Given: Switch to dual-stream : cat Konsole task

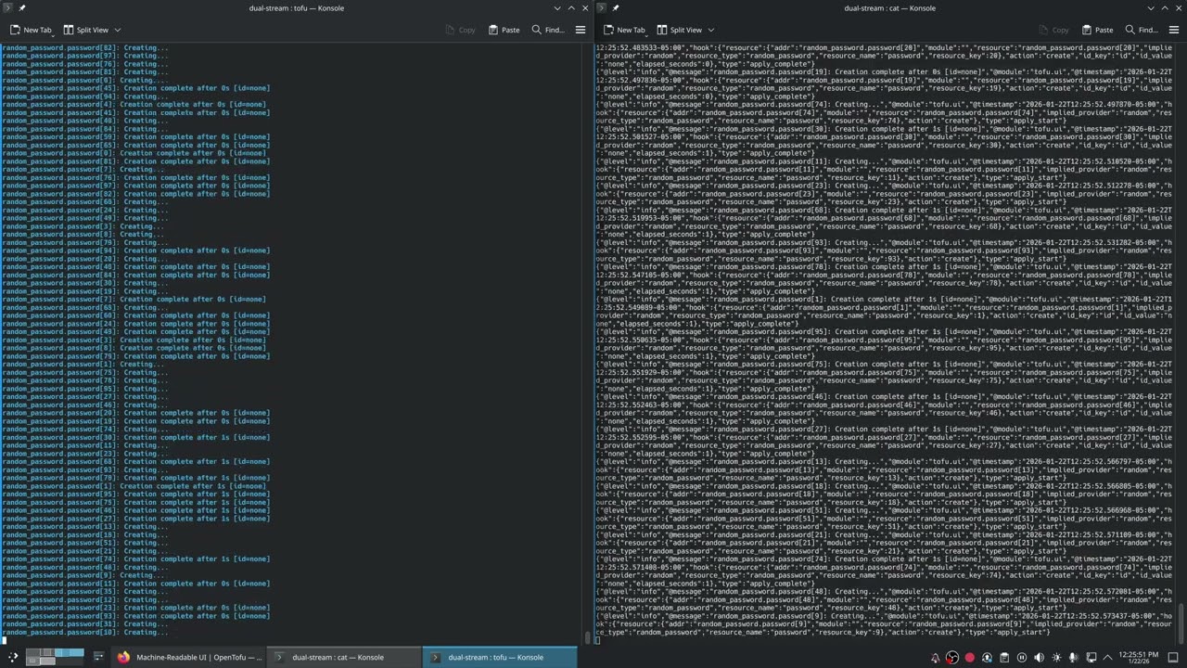Looking at the screenshot, I should [344, 657].
